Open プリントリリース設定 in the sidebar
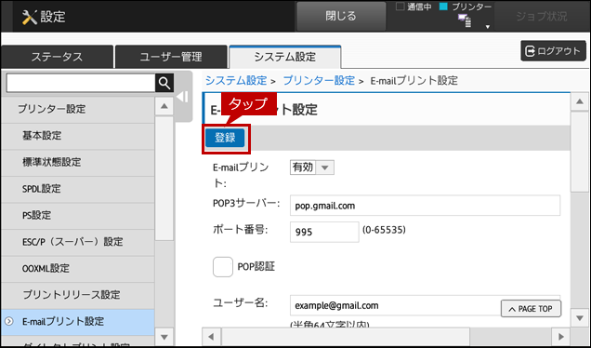Screen dimensions: 591x348 [x=78, y=295]
